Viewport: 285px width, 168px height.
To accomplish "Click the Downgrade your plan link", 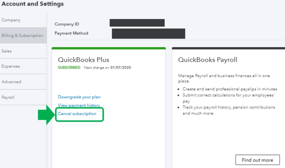I will [79, 97].
